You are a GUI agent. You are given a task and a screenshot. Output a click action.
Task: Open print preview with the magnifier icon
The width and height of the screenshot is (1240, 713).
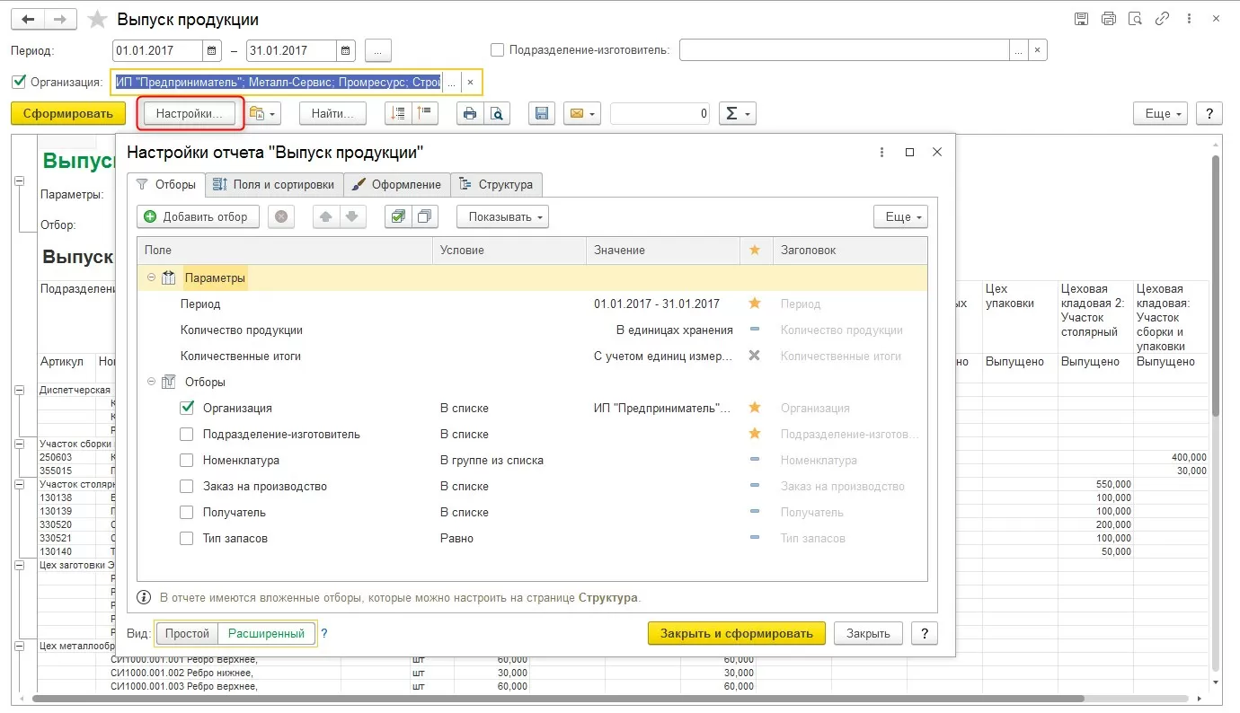coord(496,114)
